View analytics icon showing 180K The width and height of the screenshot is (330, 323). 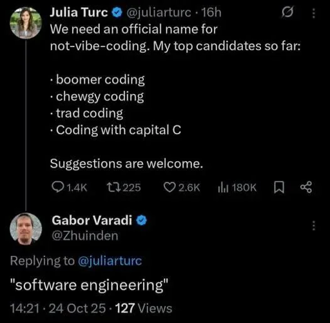tap(237, 187)
